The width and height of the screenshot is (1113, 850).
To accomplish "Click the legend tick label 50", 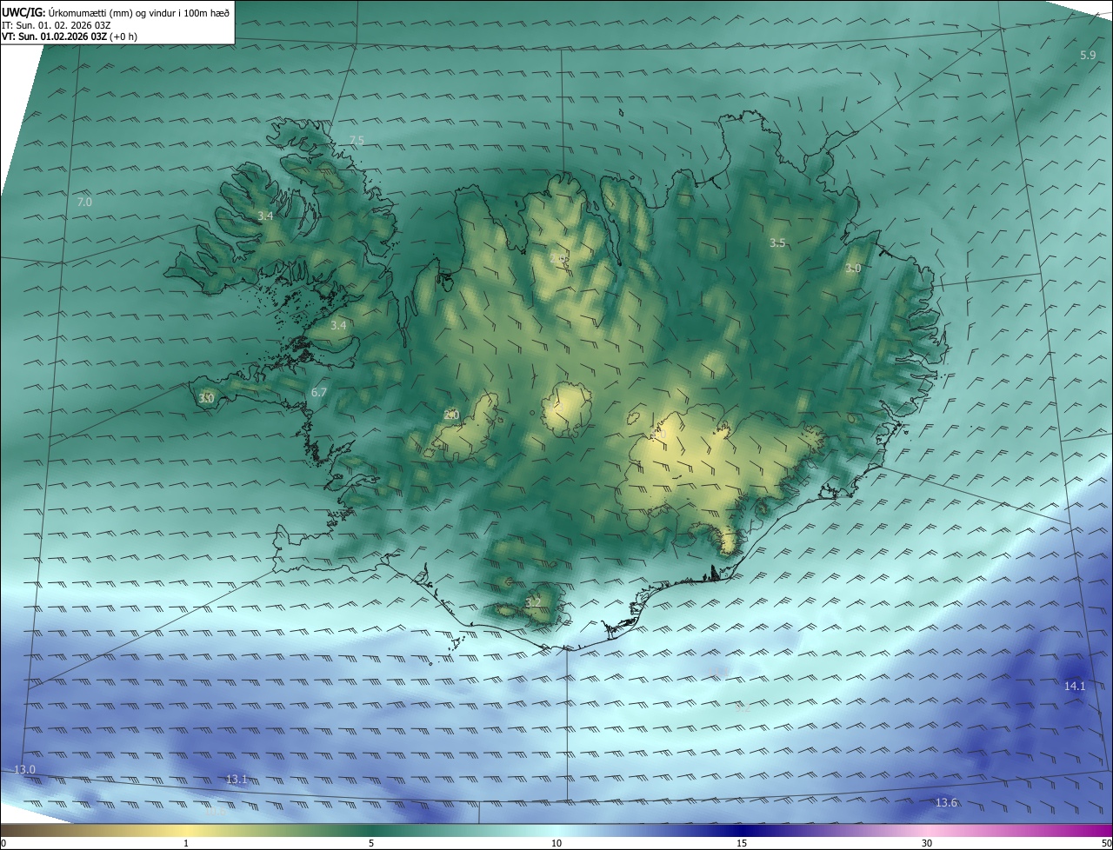I will (1106, 843).
